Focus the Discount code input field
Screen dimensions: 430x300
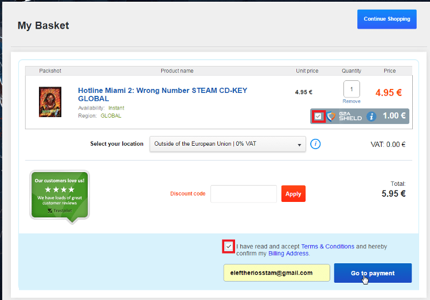(x=244, y=194)
